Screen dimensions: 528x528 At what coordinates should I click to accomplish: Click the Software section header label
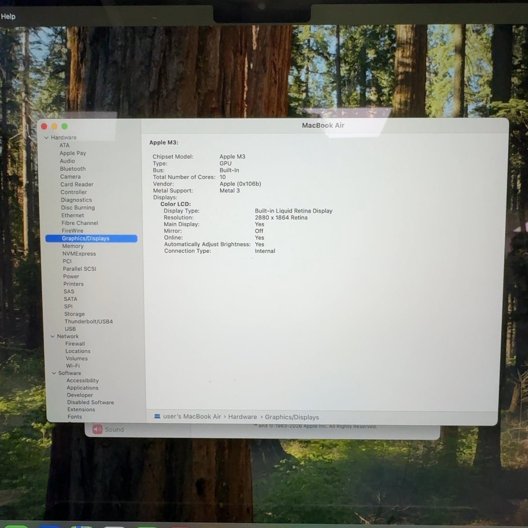tap(70, 373)
